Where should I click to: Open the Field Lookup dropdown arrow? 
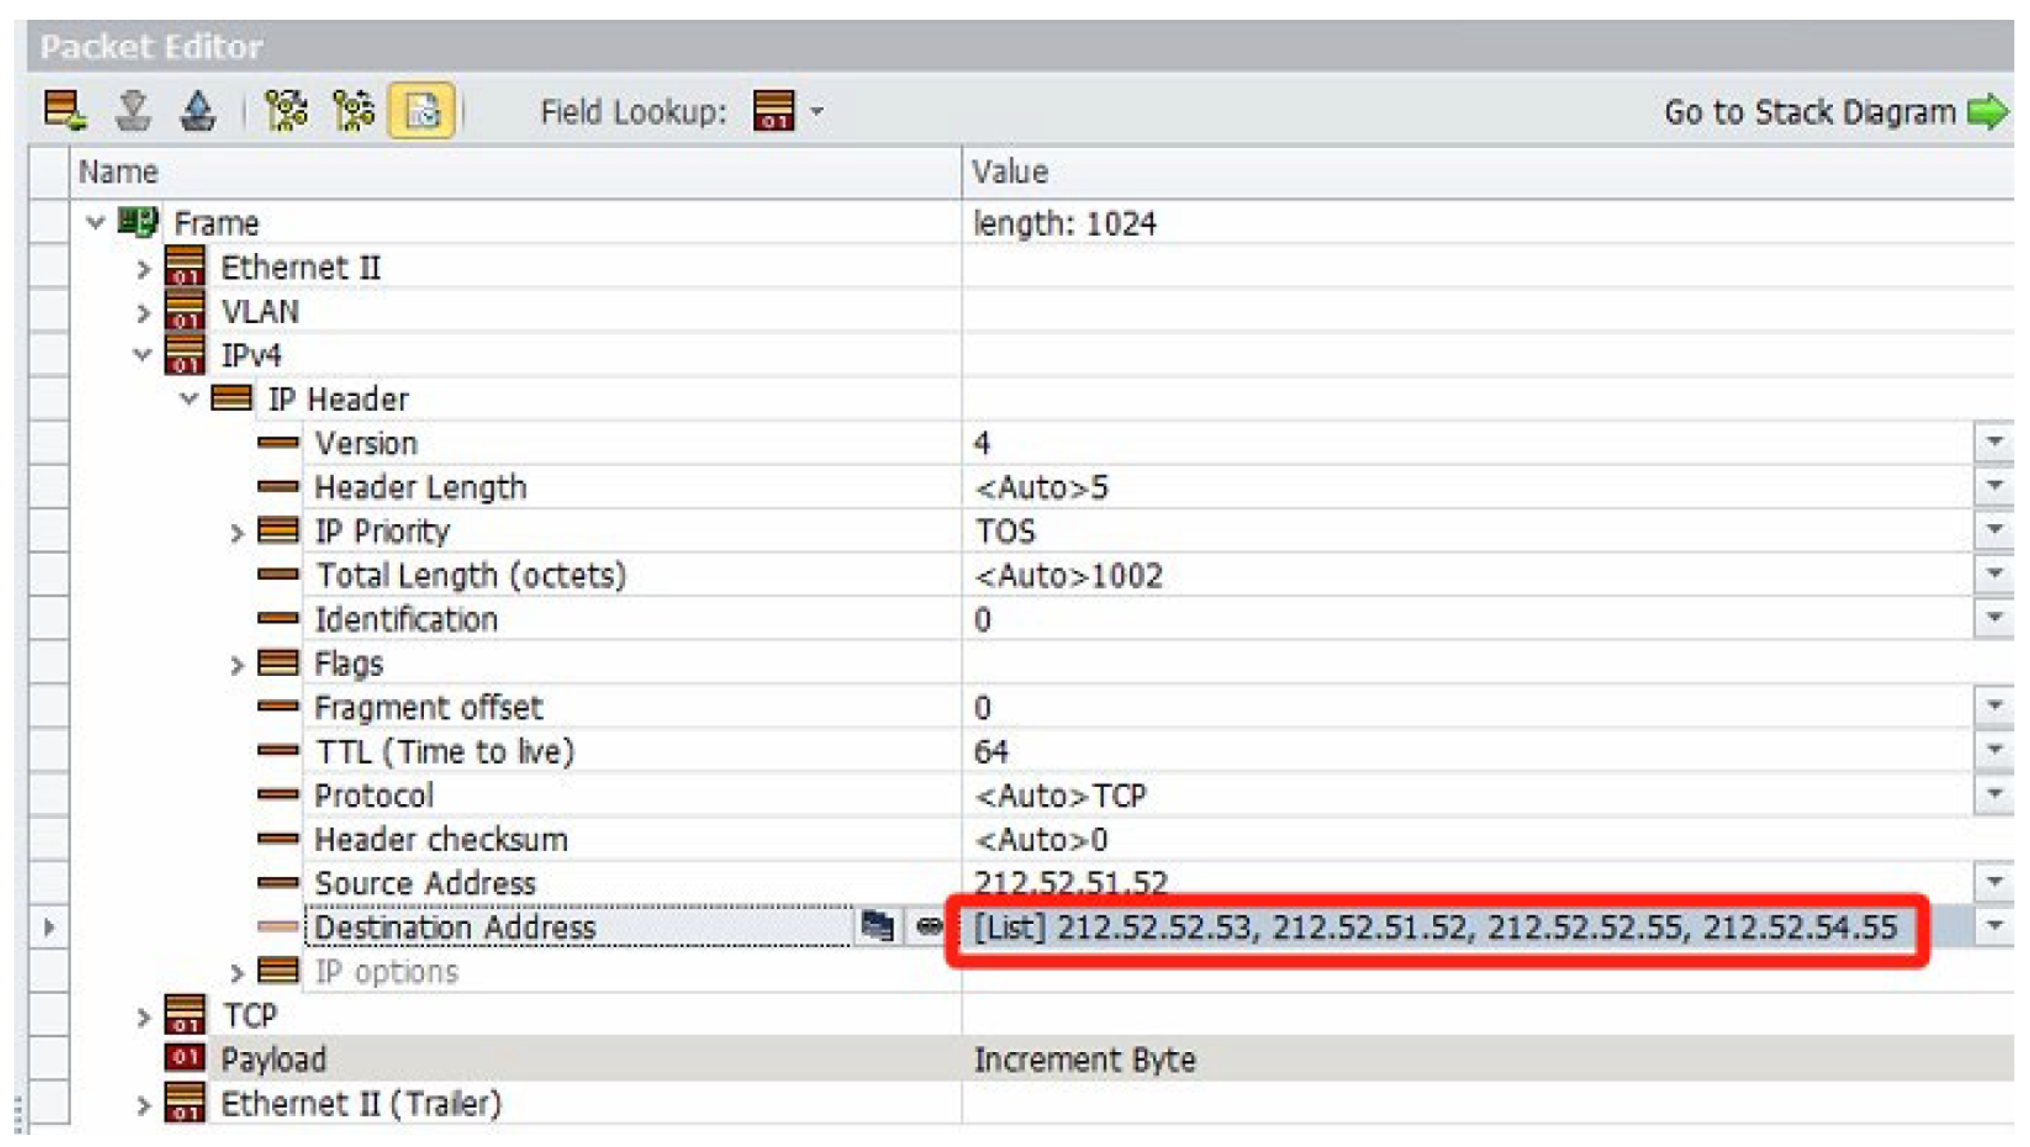point(817,111)
